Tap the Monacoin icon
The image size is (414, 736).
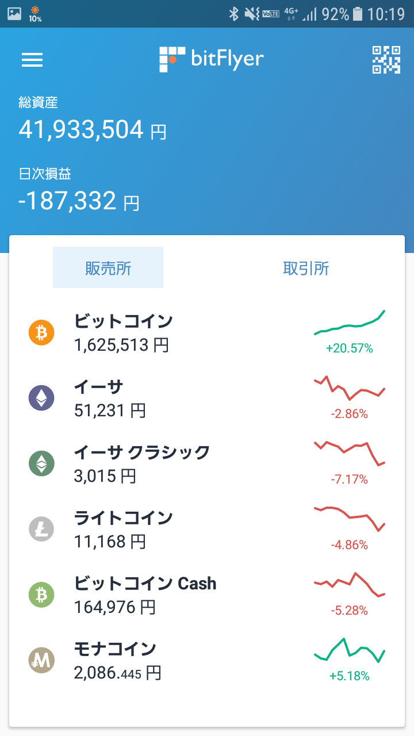(x=41, y=660)
